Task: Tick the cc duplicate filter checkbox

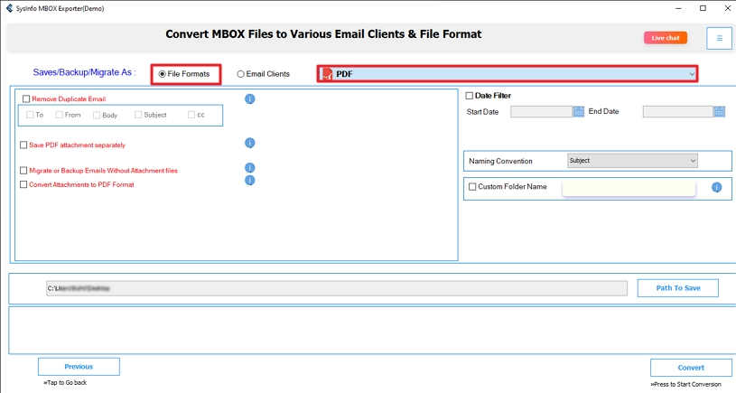Action: coord(191,115)
